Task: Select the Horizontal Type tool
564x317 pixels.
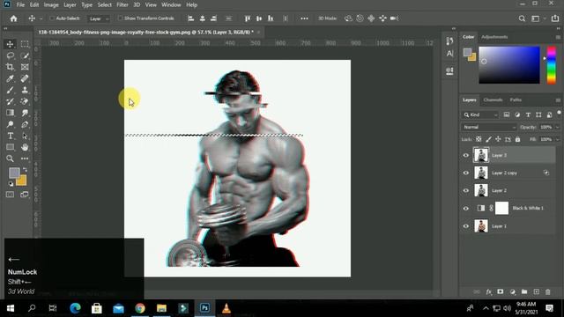Action: tap(10, 136)
